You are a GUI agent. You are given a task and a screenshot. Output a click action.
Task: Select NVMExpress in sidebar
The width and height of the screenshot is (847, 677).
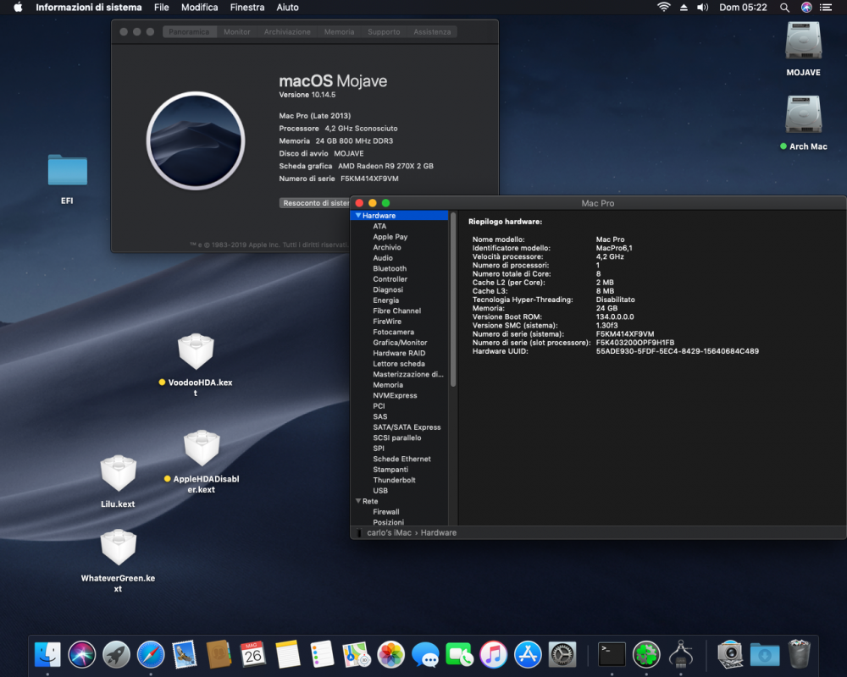[395, 395]
